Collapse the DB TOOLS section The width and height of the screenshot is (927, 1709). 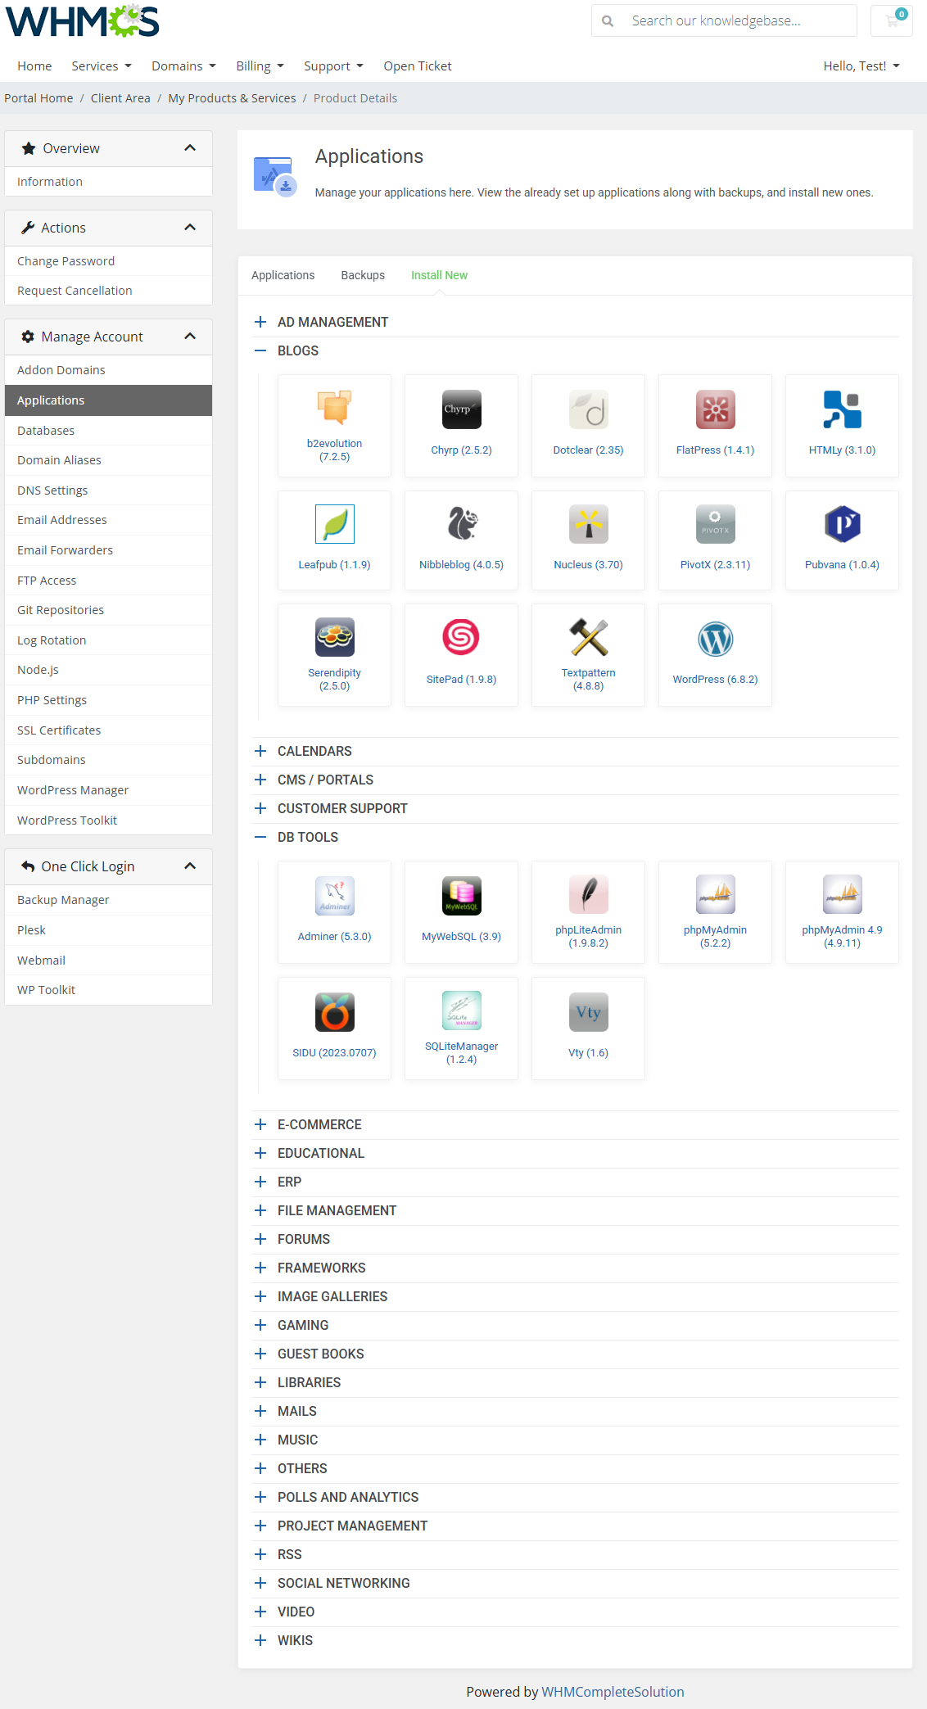260,837
